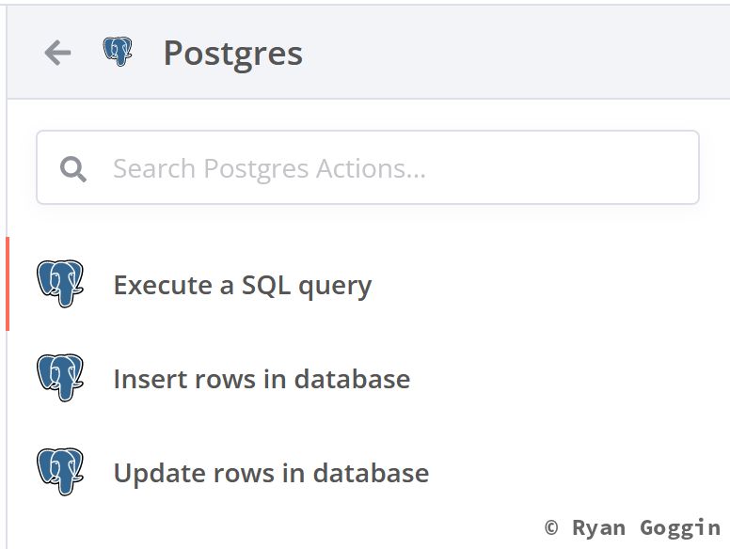Click the 'Search Postgres Actions...' placeholder text

coord(269,169)
